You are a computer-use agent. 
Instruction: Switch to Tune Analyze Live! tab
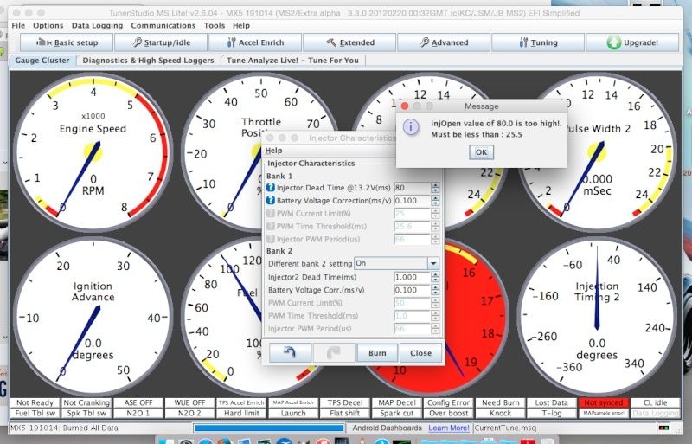292,60
